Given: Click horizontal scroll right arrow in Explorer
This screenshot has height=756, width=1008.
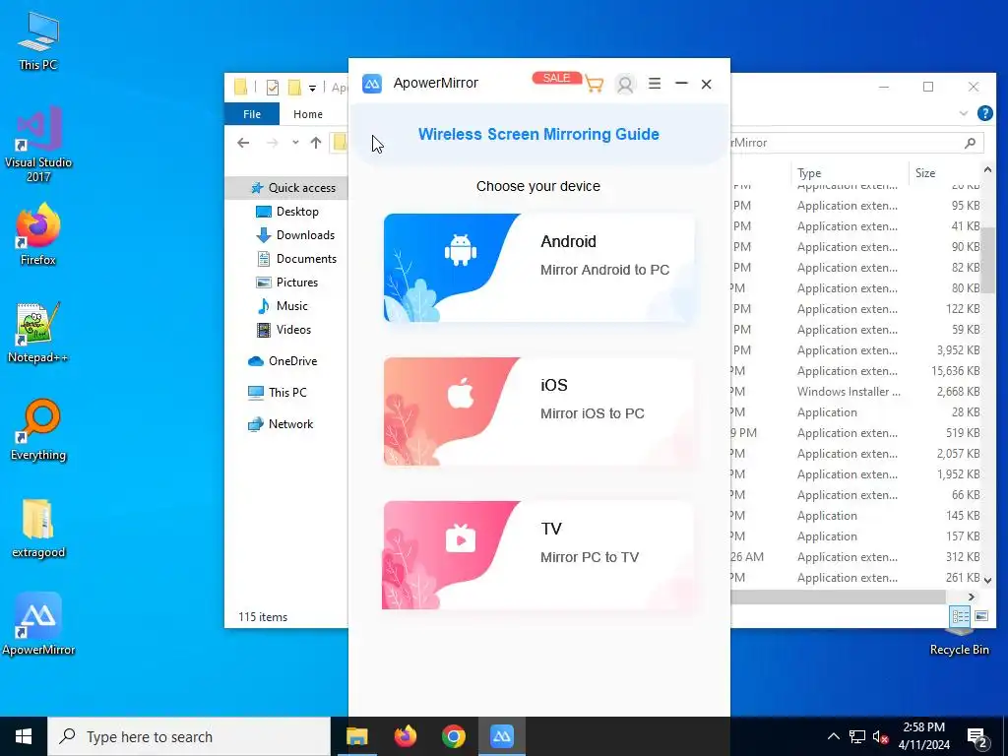Looking at the screenshot, I should coord(972,597).
